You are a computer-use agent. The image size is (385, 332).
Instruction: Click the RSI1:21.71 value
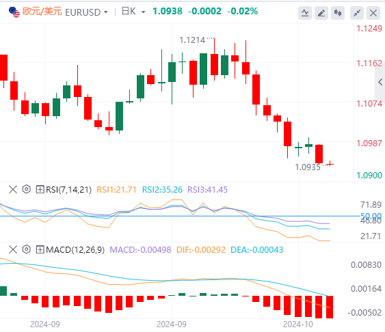(116, 189)
